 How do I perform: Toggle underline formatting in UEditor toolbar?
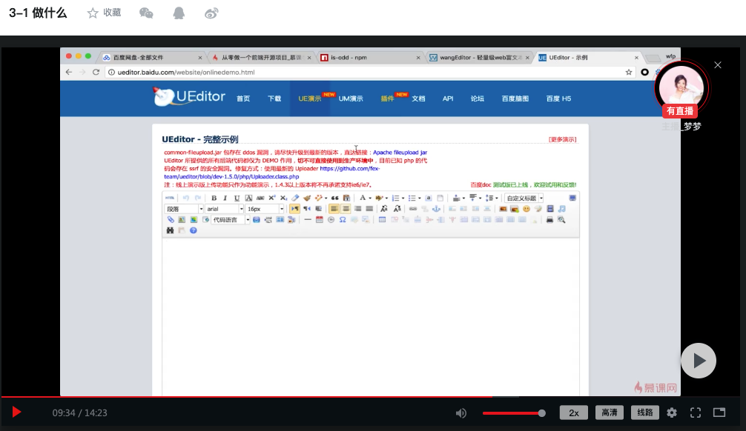(x=237, y=198)
